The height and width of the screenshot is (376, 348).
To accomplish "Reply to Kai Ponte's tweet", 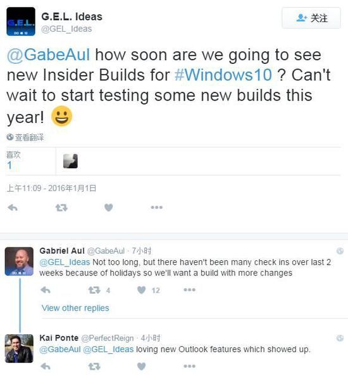I will 46,367.
